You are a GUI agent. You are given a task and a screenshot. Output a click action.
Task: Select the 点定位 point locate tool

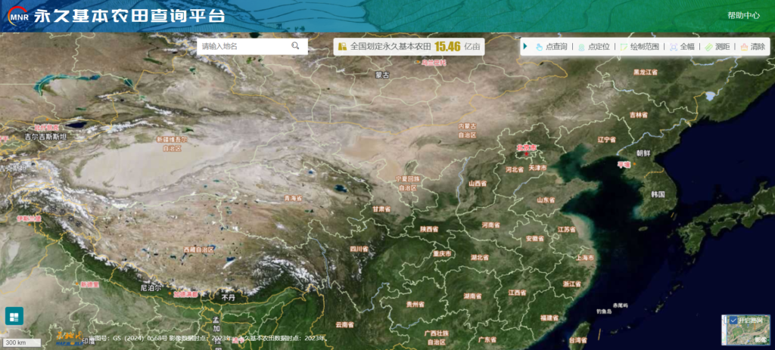coord(593,47)
